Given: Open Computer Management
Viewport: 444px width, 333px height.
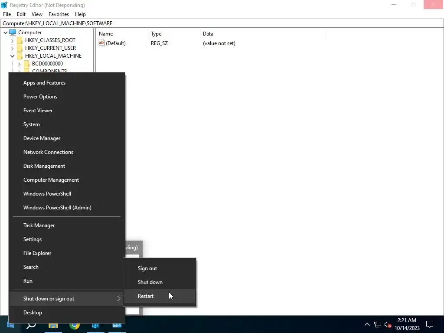Looking at the screenshot, I should [x=67, y=180].
